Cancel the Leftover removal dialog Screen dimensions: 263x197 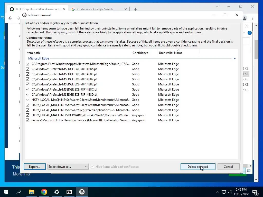point(228,167)
